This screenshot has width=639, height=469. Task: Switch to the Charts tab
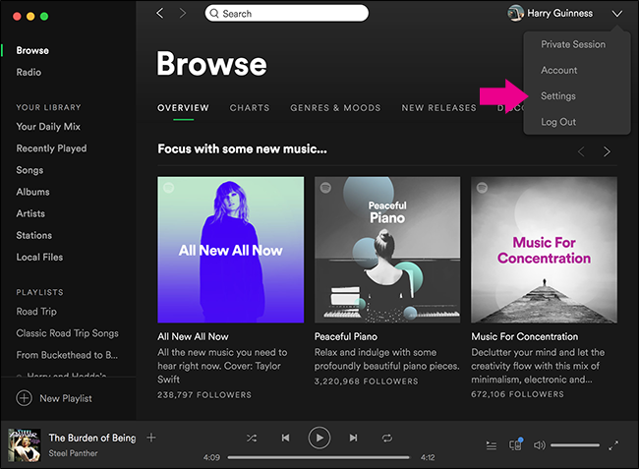coord(250,108)
